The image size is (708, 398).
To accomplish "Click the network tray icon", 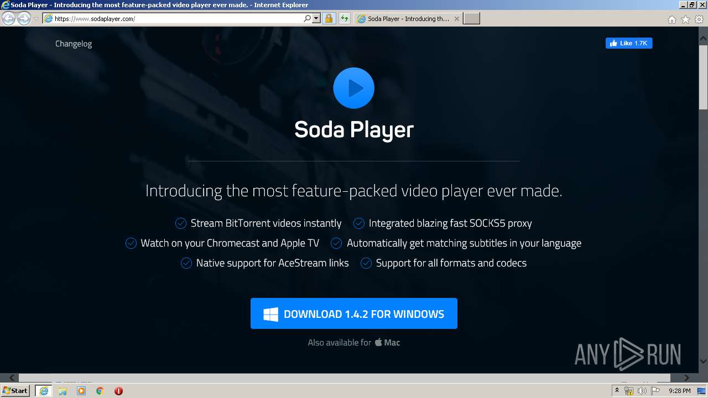I will pos(629,391).
